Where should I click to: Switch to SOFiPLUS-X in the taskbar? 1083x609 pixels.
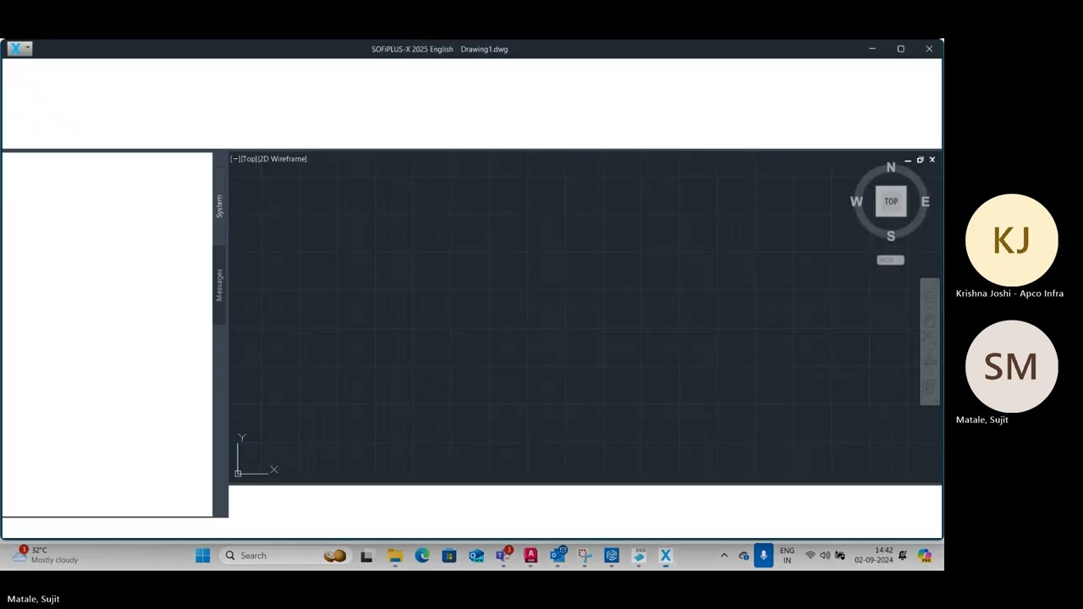[x=666, y=556]
